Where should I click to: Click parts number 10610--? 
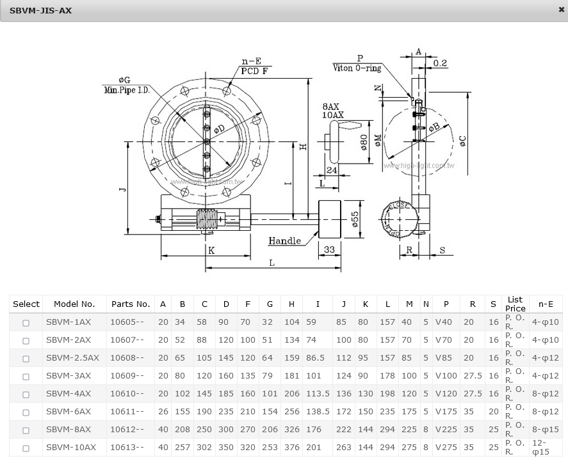[x=127, y=393]
